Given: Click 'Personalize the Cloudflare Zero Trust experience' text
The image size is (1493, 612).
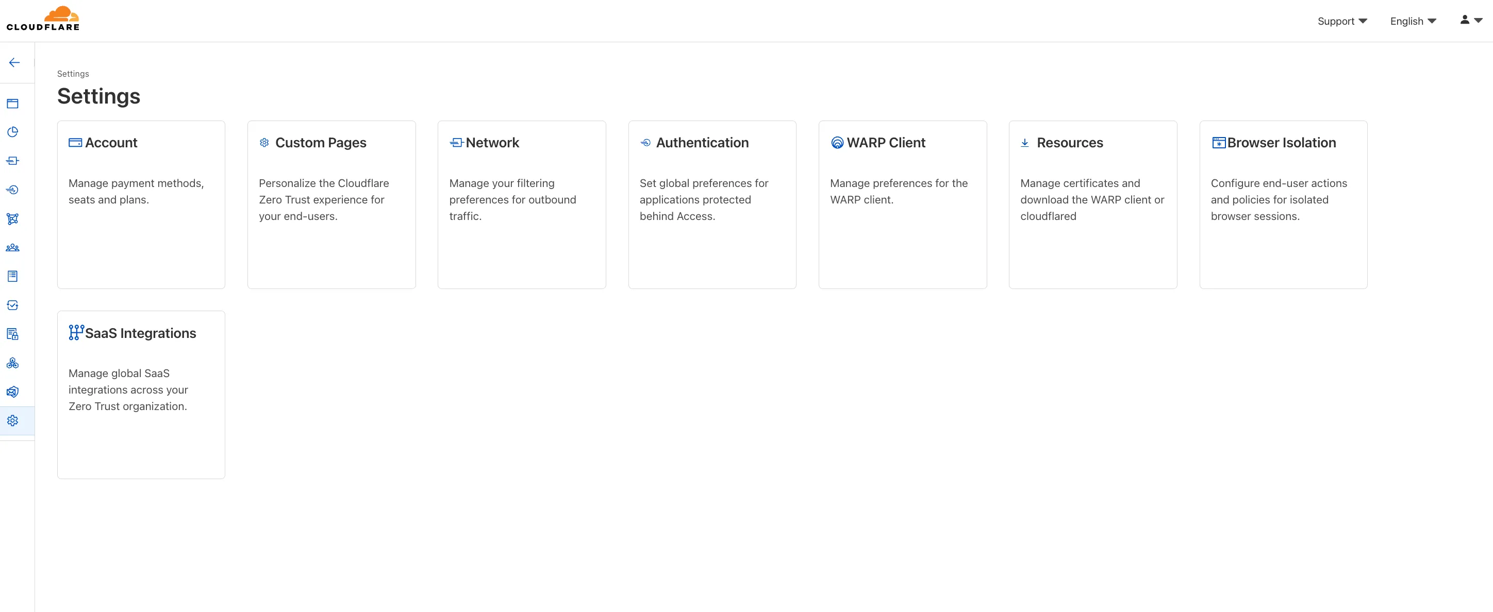Looking at the screenshot, I should (324, 199).
